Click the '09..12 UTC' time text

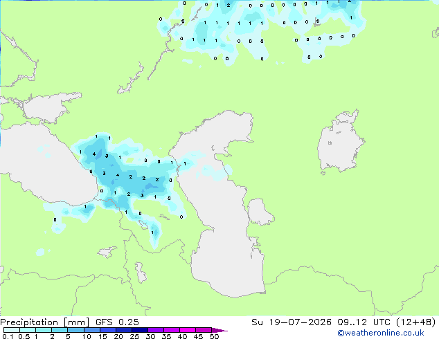(x=364, y=322)
